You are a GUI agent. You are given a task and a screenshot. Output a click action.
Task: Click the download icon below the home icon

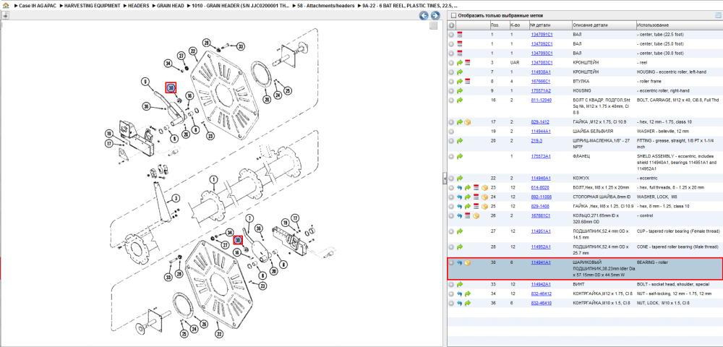[6, 15]
